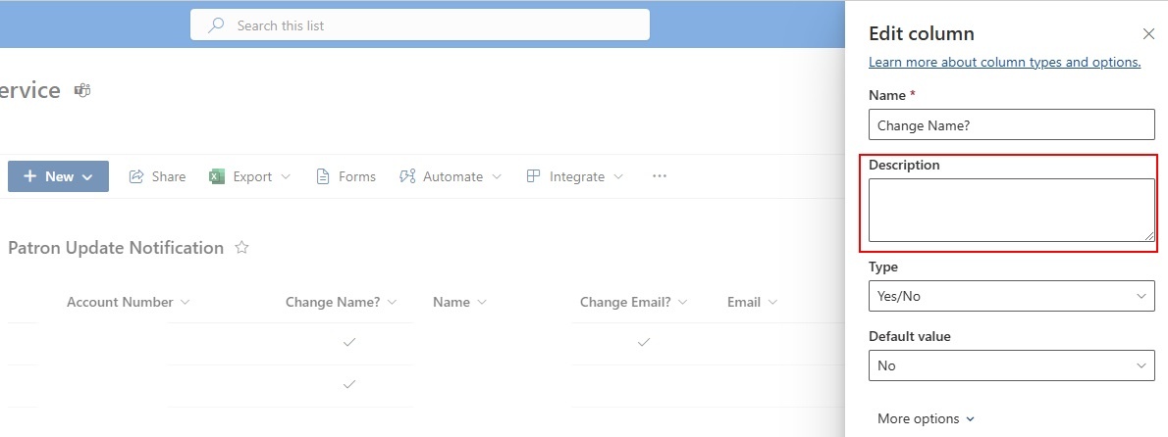The image size is (1168, 437).
Task: Favorite the Patron Update Notification list with the star
Action: (x=241, y=248)
